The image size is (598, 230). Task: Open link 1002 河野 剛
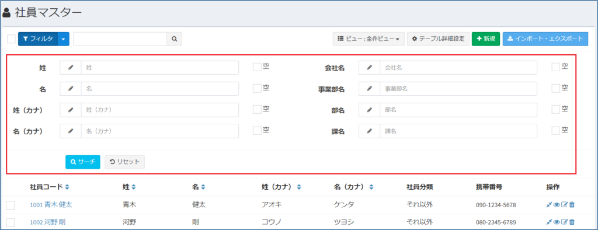[x=48, y=222]
